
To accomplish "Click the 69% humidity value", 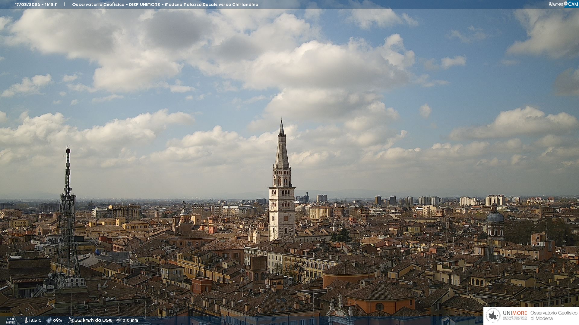I will click(x=58, y=320).
